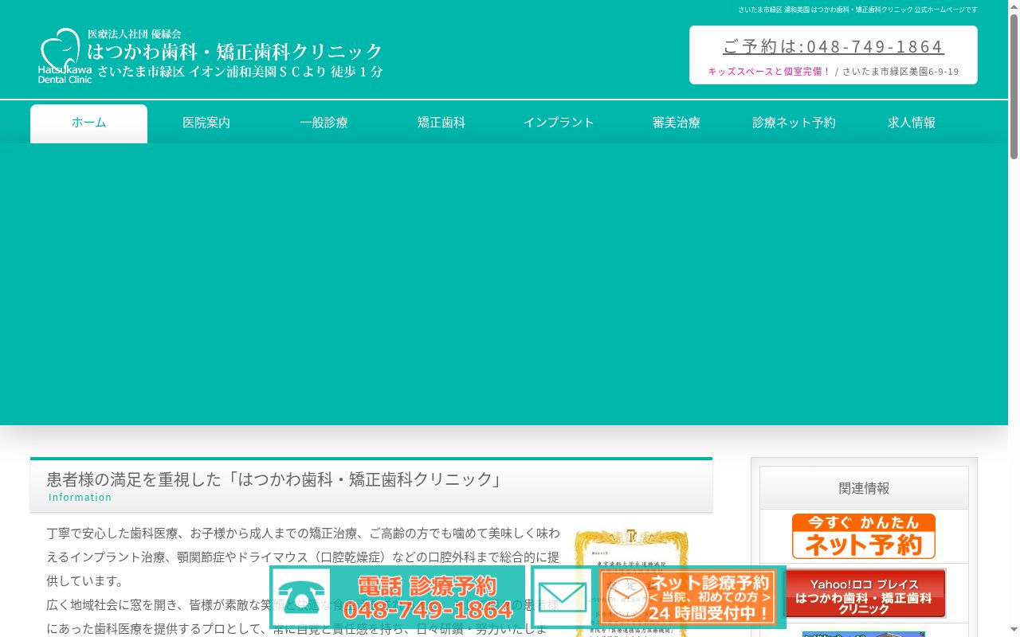Click the paragraph starting 丁寧で安心した歯科医療

[304, 557]
